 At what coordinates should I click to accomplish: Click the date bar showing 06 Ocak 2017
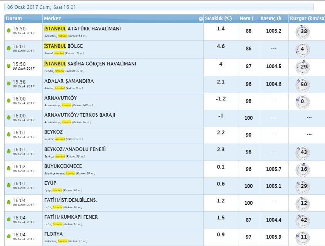tap(159, 7)
